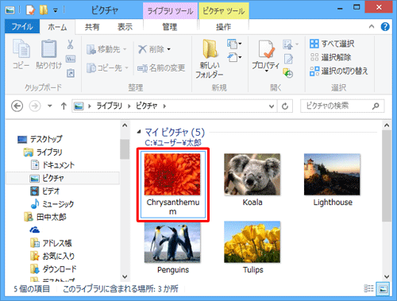397x301 pixels.
Task: Click the History icon in Open group
Action: (x=288, y=73)
